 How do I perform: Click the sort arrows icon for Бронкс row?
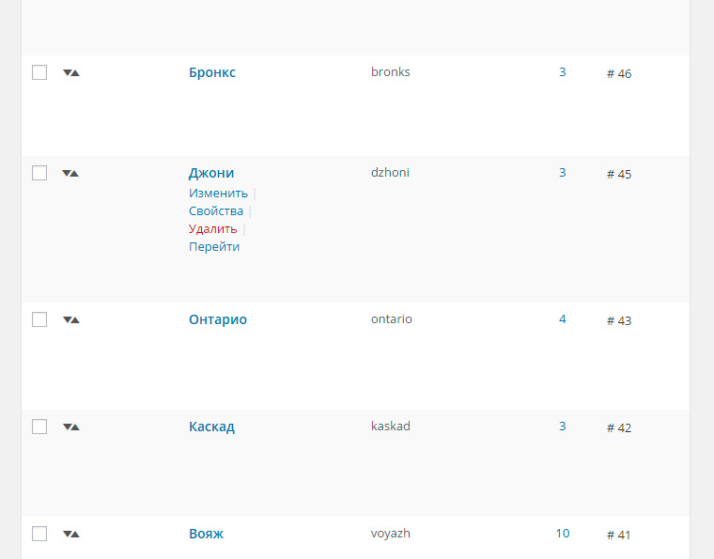coord(71,73)
